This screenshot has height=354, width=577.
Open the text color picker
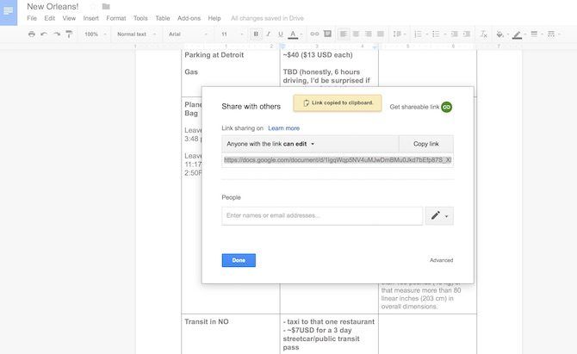pyautogui.click(x=293, y=34)
